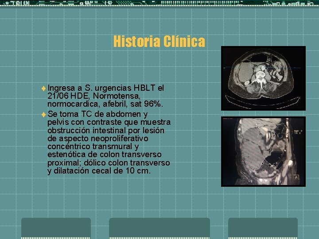This screenshot has width=319, height=239.
Task: Click the text 'y dilatación cecal de 10 cm.'
Action: 99,171
